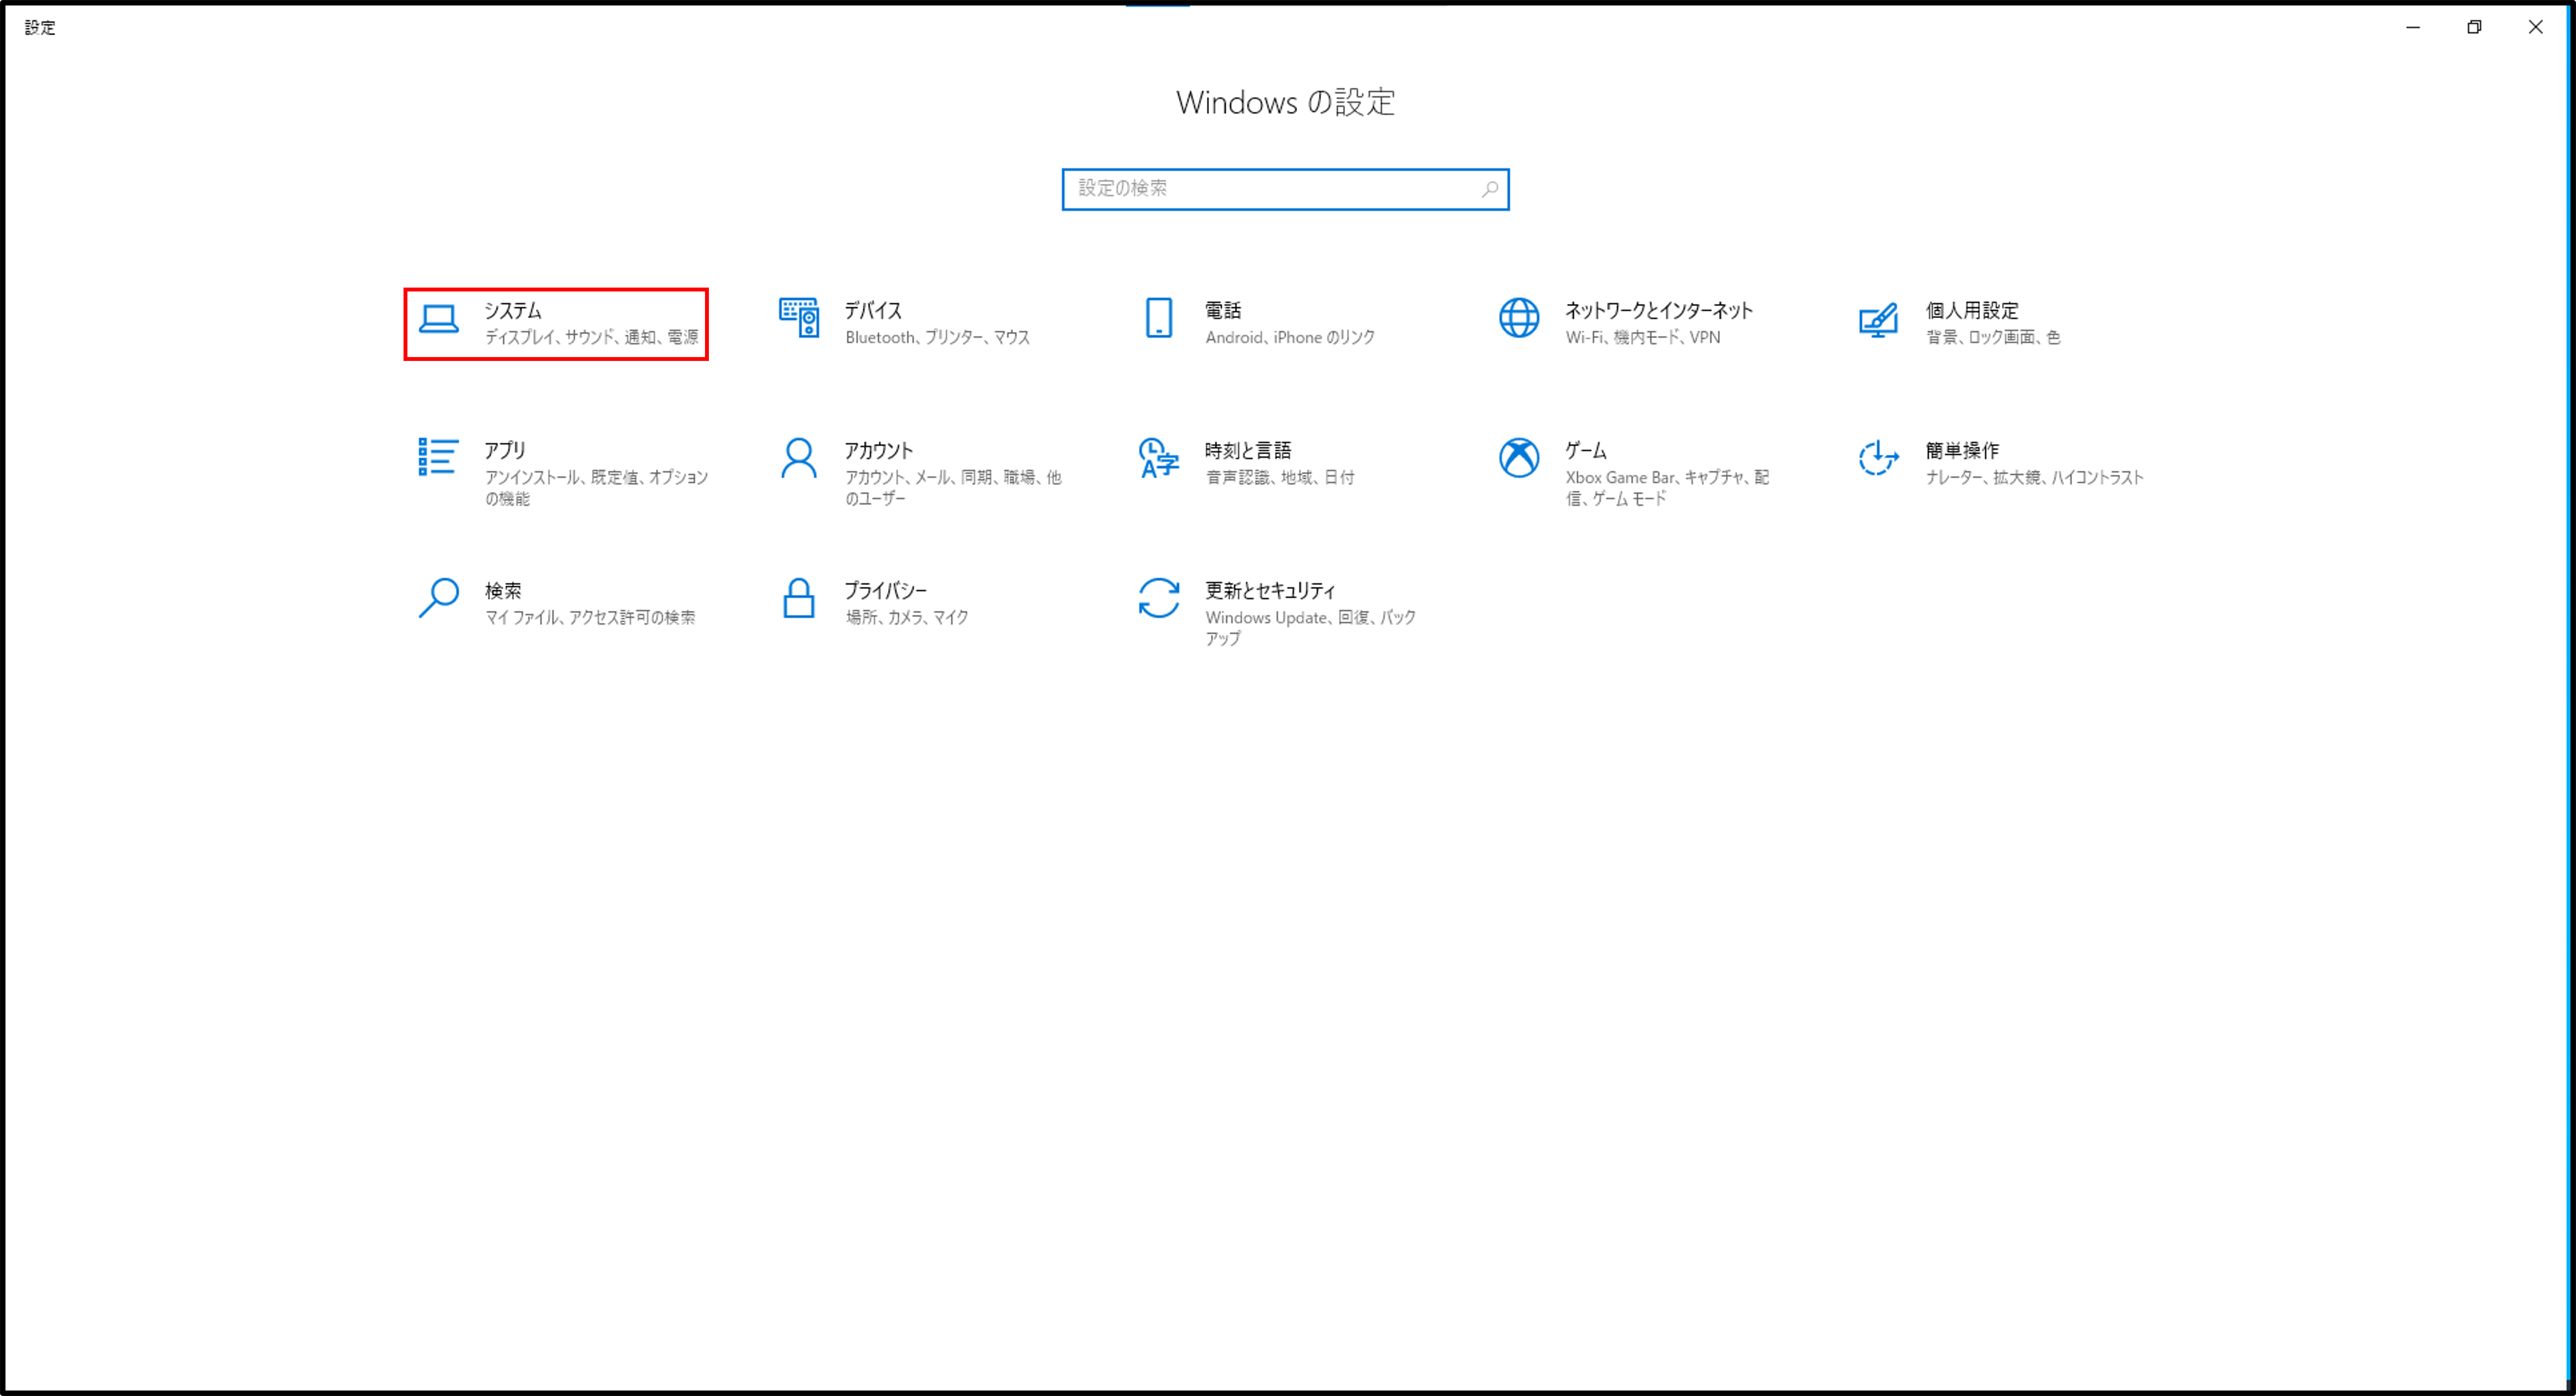Restore down the 設定 window
This screenshot has width=2576, height=1396.
point(2474,27)
